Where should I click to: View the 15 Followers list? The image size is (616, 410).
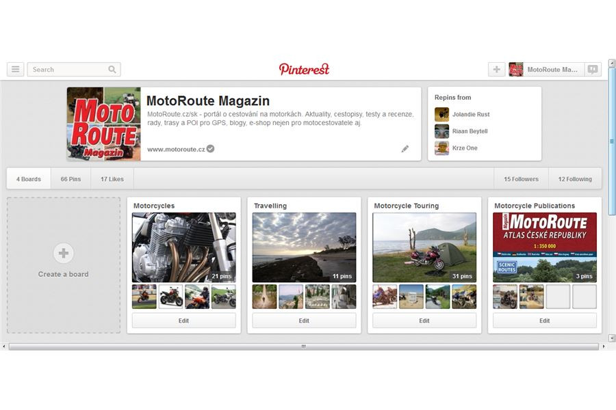coord(521,179)
